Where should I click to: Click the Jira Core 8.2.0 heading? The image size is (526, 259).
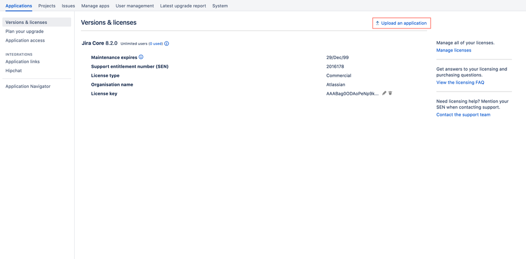(100, 43)
